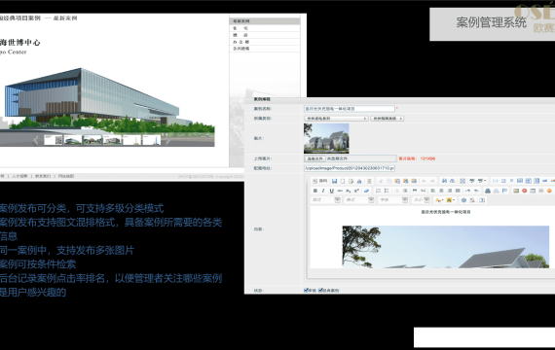The height and width of the screenshot is (350, 555).
Task: Click the Maximize editor icon
Action: (463, 199)
